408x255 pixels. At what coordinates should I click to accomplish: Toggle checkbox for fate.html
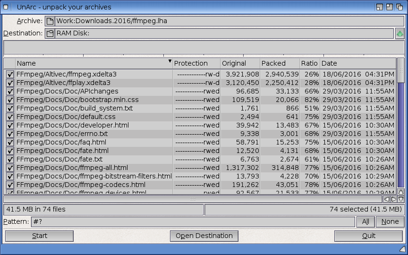10,151
